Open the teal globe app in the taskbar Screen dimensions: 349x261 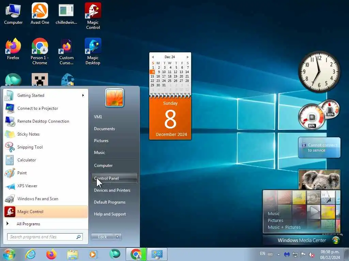115,254
